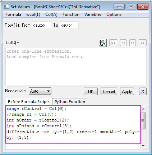Open the wcol(1) menu
The width and height of the screenshot is (152, 155).
coord(33,14)
